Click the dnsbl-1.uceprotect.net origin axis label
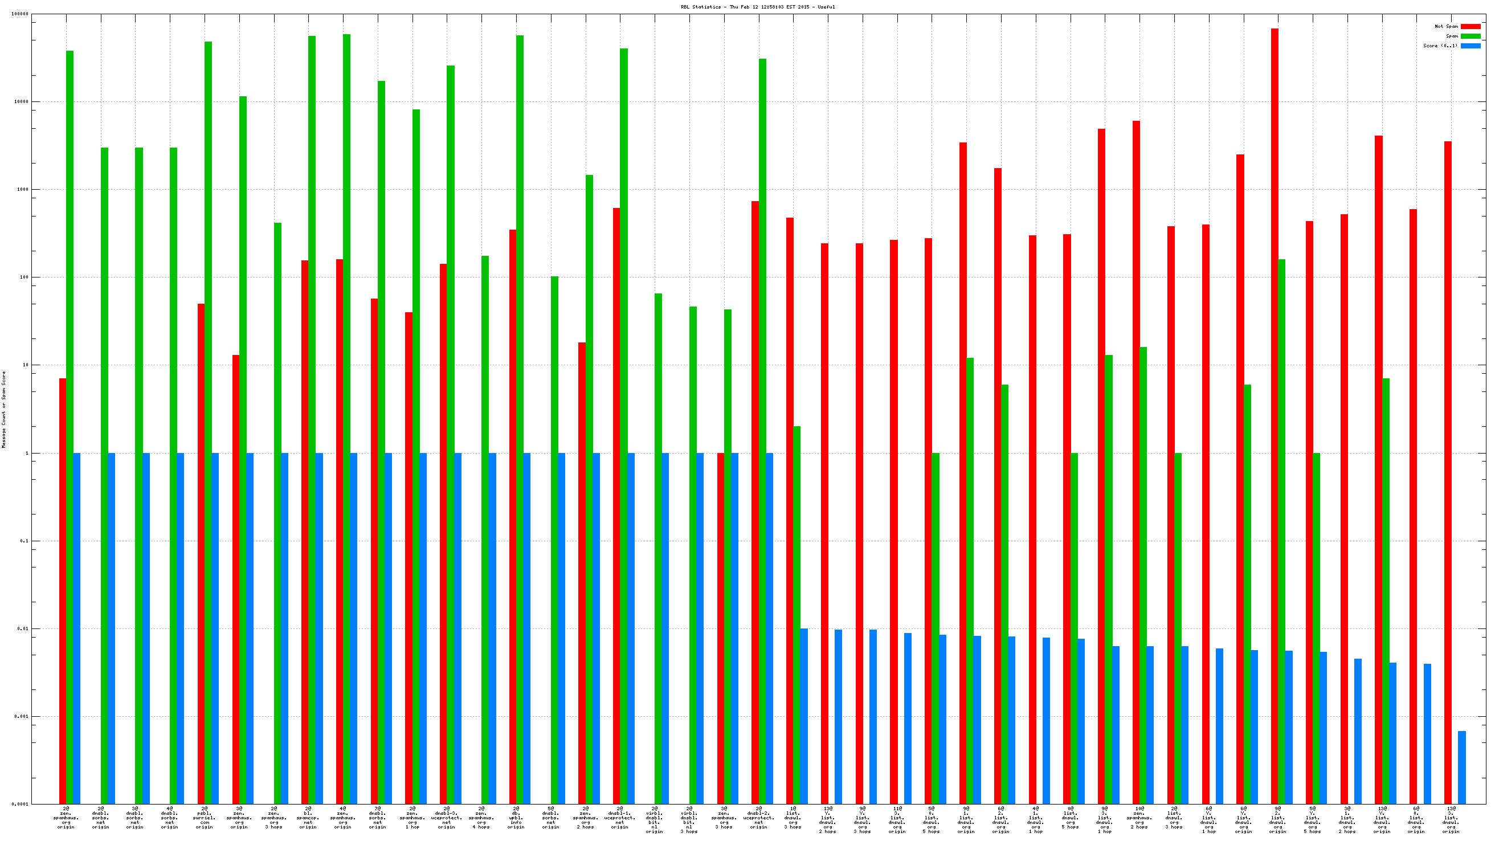 [620, 818]
